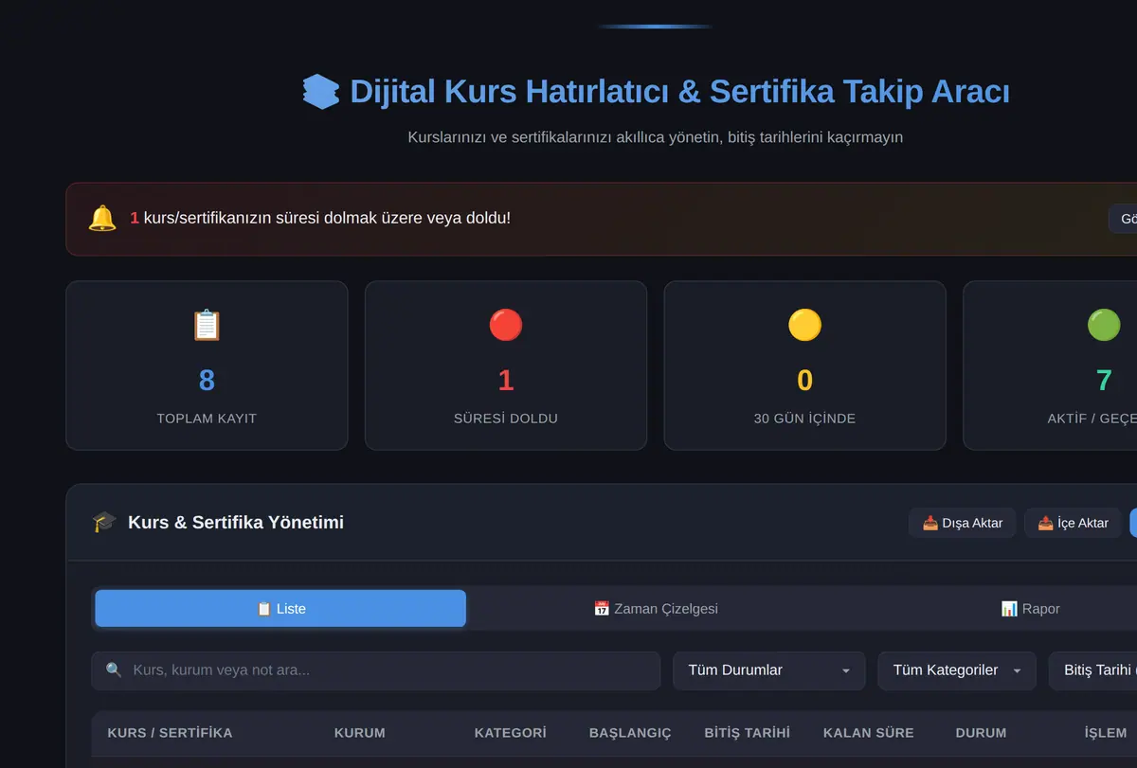Click the TOPLAM KAYIT card label
This screenshot has height=768, width=1137.
pyautogui.click(x=207, y=419)
